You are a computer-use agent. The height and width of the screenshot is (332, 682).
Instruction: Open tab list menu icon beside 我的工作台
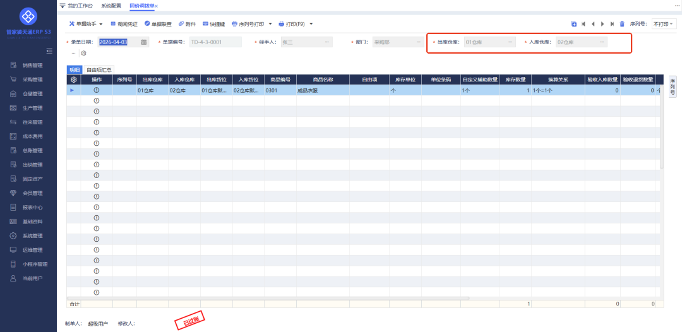[x=62, y=6]
